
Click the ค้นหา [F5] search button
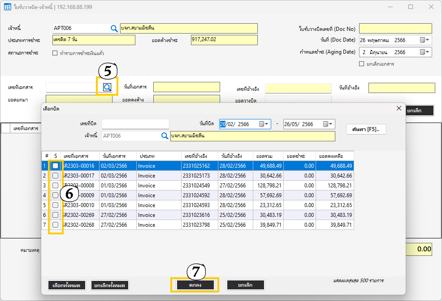tap(366, 129)
